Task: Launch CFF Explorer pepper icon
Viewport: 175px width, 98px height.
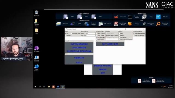Action: (116, 17)
